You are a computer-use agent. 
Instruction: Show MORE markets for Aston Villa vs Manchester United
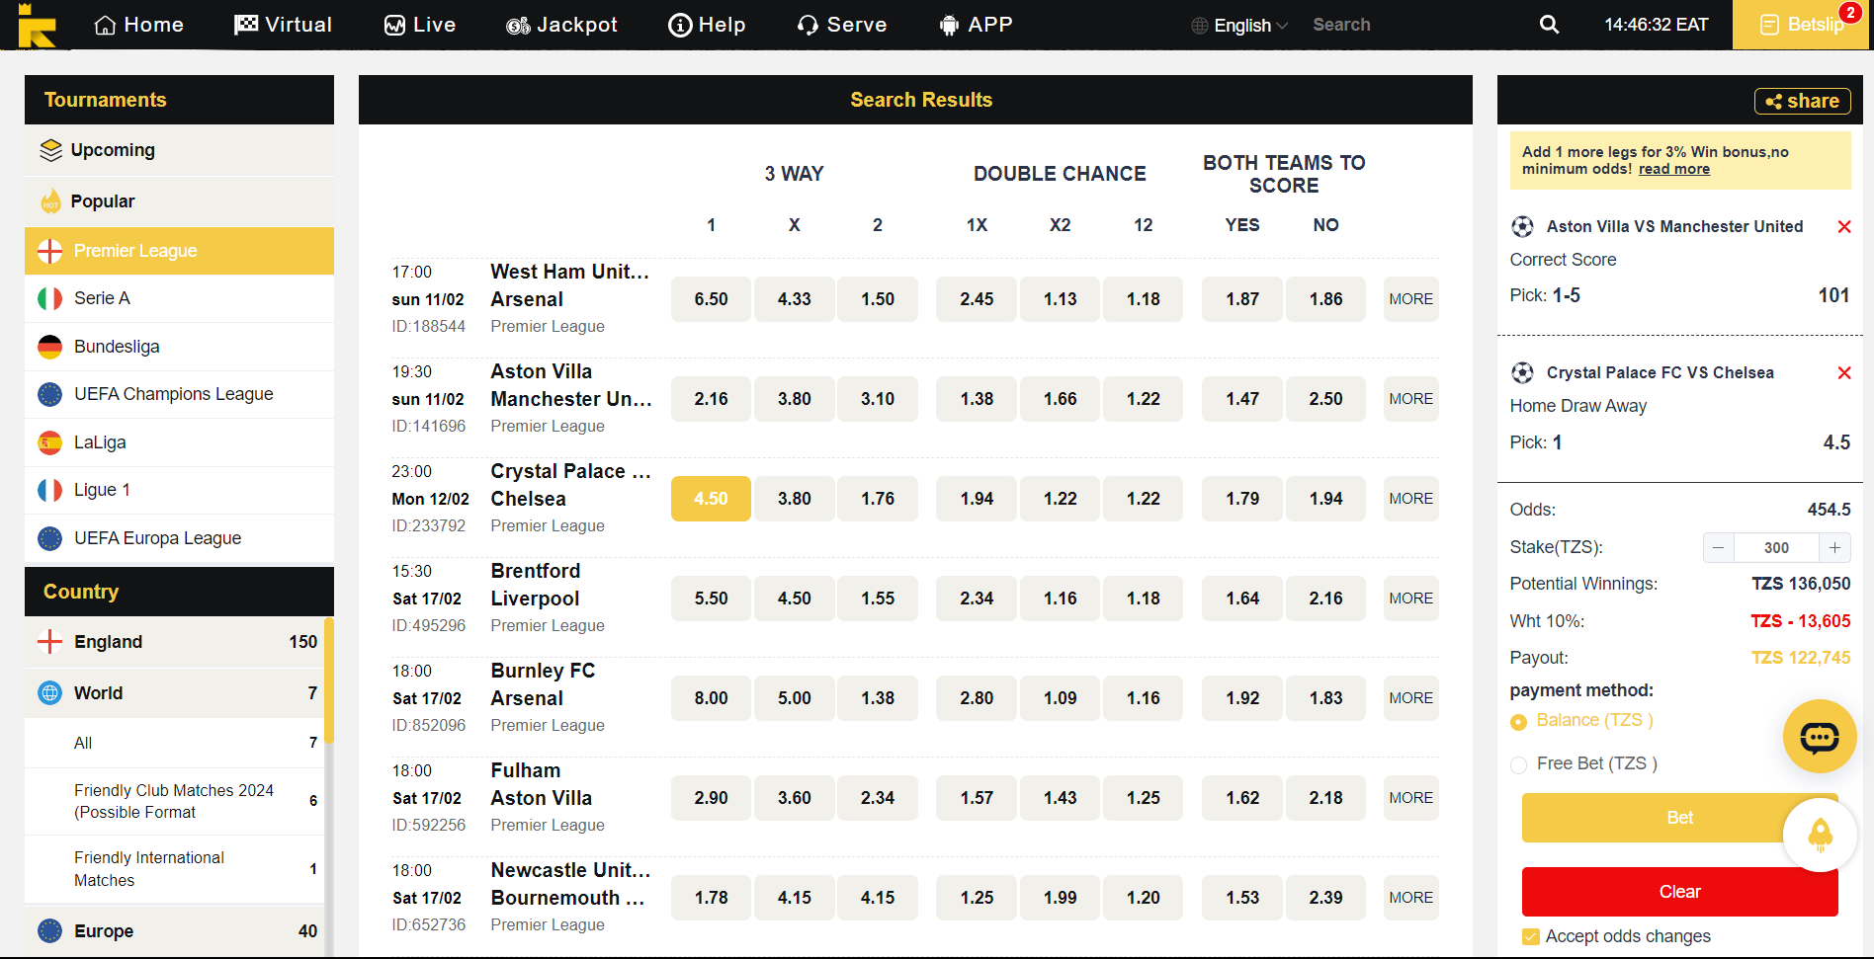(1410, 399)
